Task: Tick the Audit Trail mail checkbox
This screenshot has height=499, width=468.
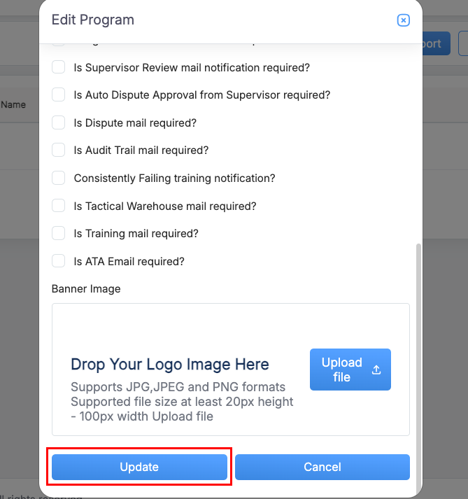Action: (59, 150)
